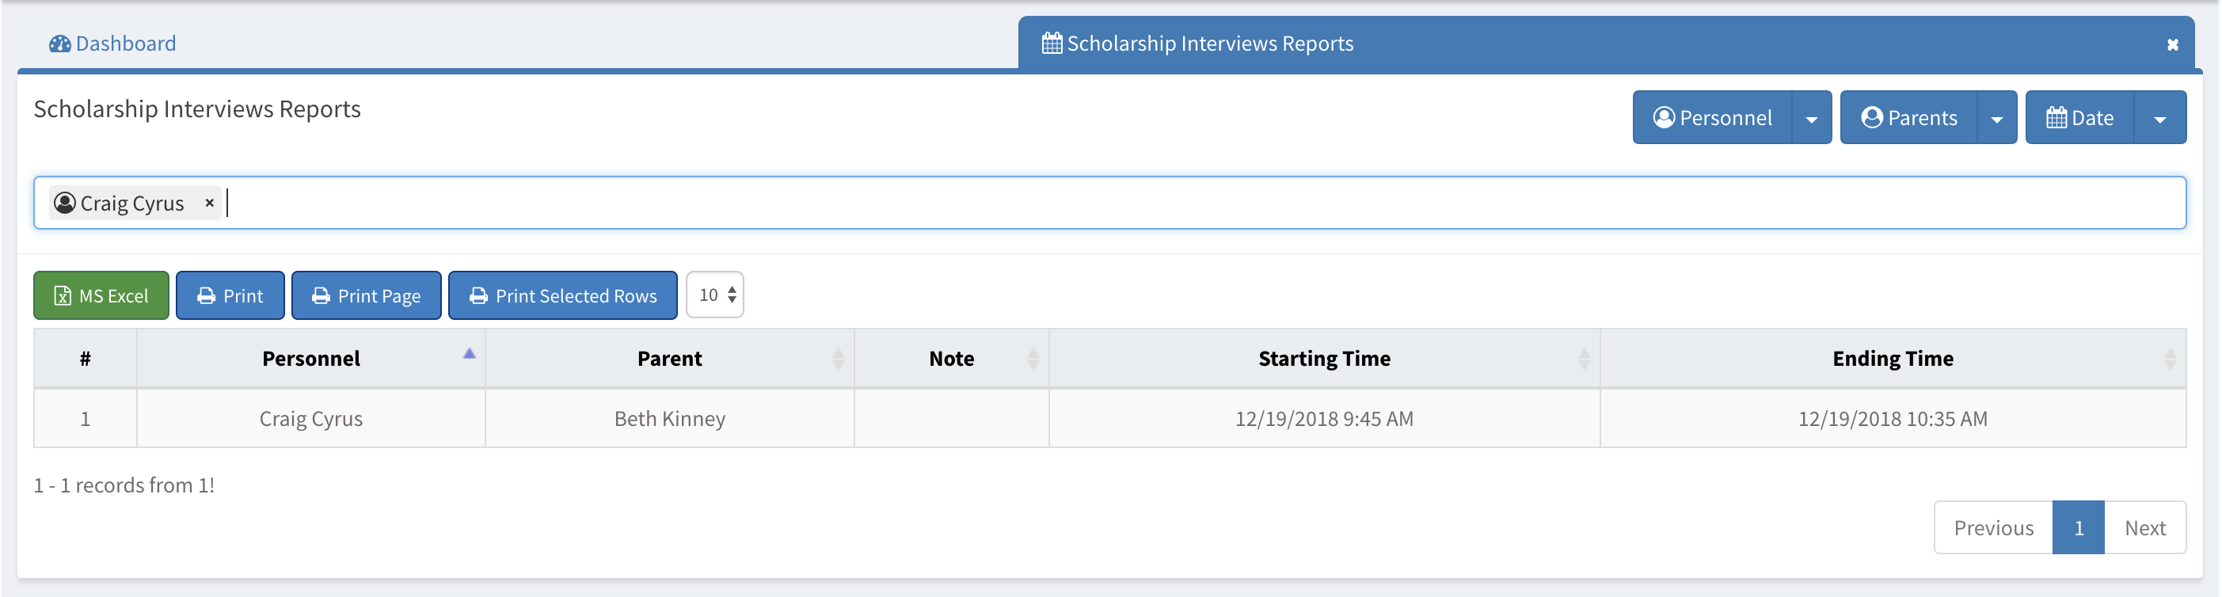Click the Print button

pos(230,296)
